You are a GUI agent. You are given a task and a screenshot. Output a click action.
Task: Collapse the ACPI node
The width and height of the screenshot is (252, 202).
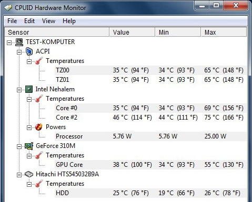click(19, 52)
